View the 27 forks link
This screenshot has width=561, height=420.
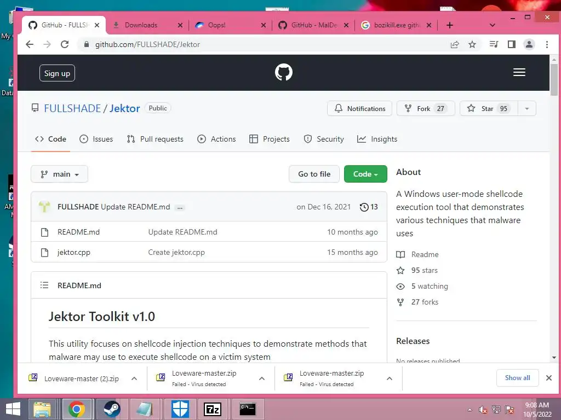[x=417, y=302]
